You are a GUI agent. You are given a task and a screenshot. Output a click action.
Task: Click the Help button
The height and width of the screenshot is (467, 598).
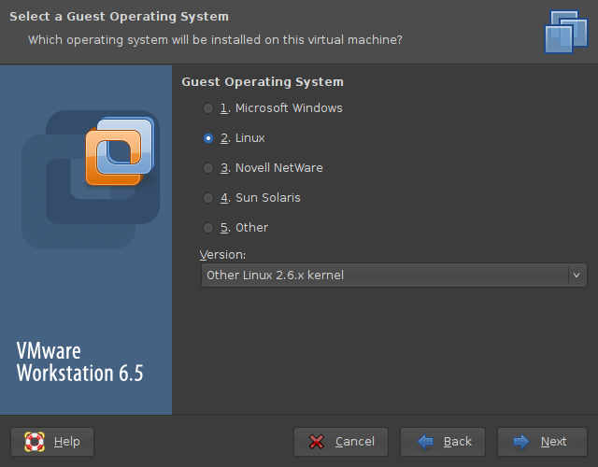(x=52, y=442)
